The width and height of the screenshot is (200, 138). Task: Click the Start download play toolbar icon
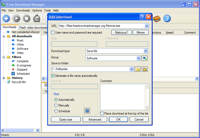click(x=16, y=18)
